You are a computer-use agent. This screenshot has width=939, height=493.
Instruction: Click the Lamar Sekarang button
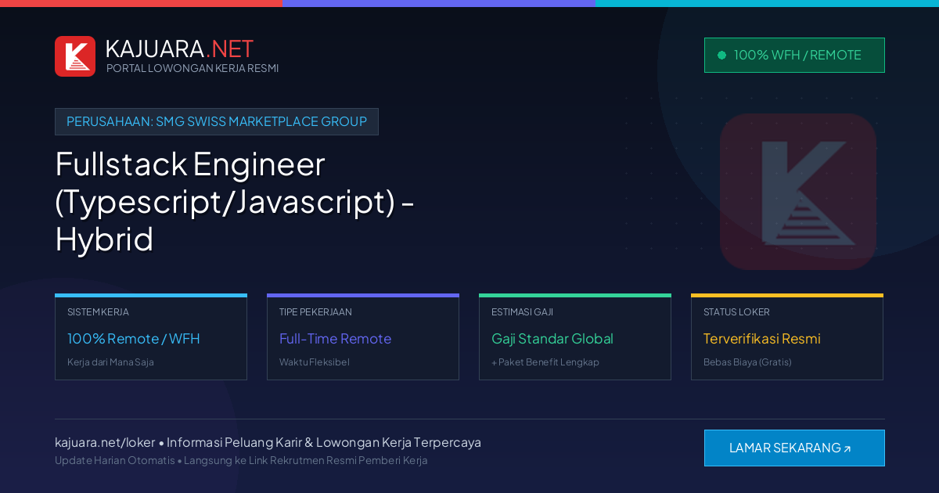pyautogui.click(x=794, y=448)
